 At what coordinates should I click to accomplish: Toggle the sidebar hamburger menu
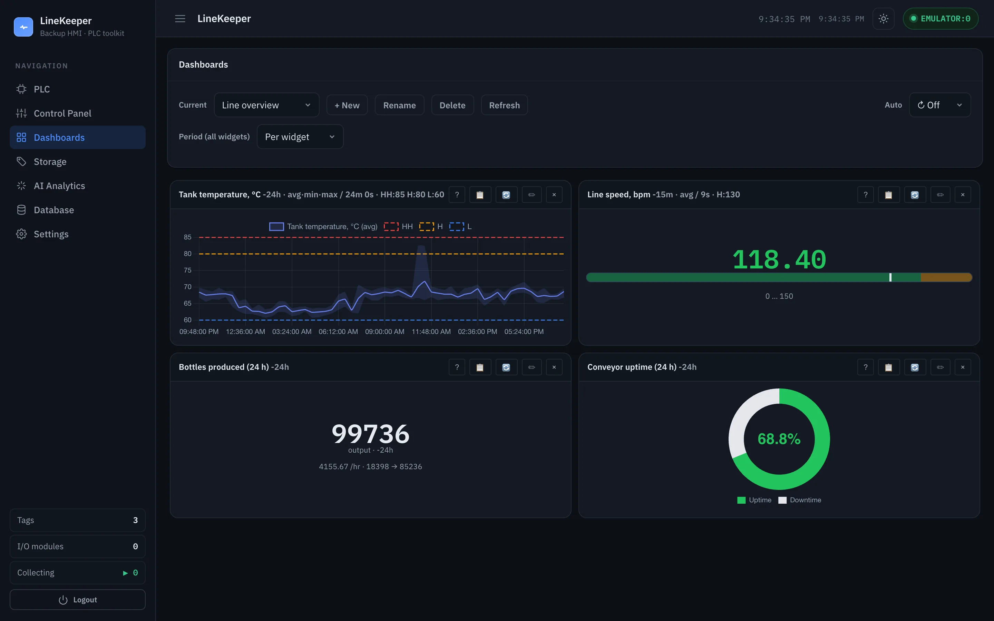180,19
